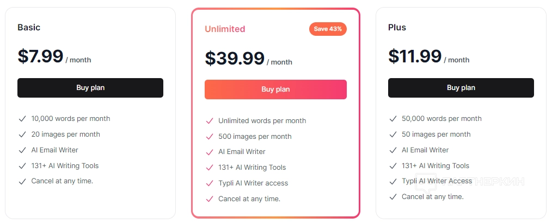The image size is (552, 224).
Task: Click checkmark beside 50 images per month
Action: pos(393,135)
